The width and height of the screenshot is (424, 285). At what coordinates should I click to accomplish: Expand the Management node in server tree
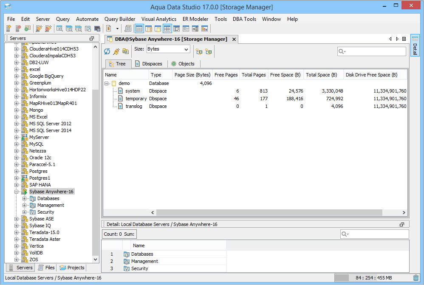[24, 205]
